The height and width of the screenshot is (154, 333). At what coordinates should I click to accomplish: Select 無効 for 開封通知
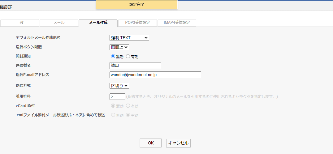[113, 56]
